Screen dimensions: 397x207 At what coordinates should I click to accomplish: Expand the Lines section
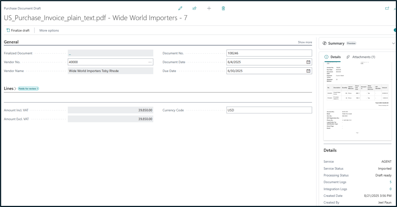pos(9,88)
